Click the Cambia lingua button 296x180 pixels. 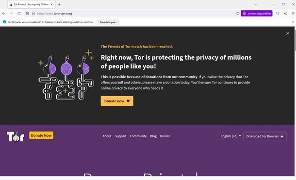point(108,22)
